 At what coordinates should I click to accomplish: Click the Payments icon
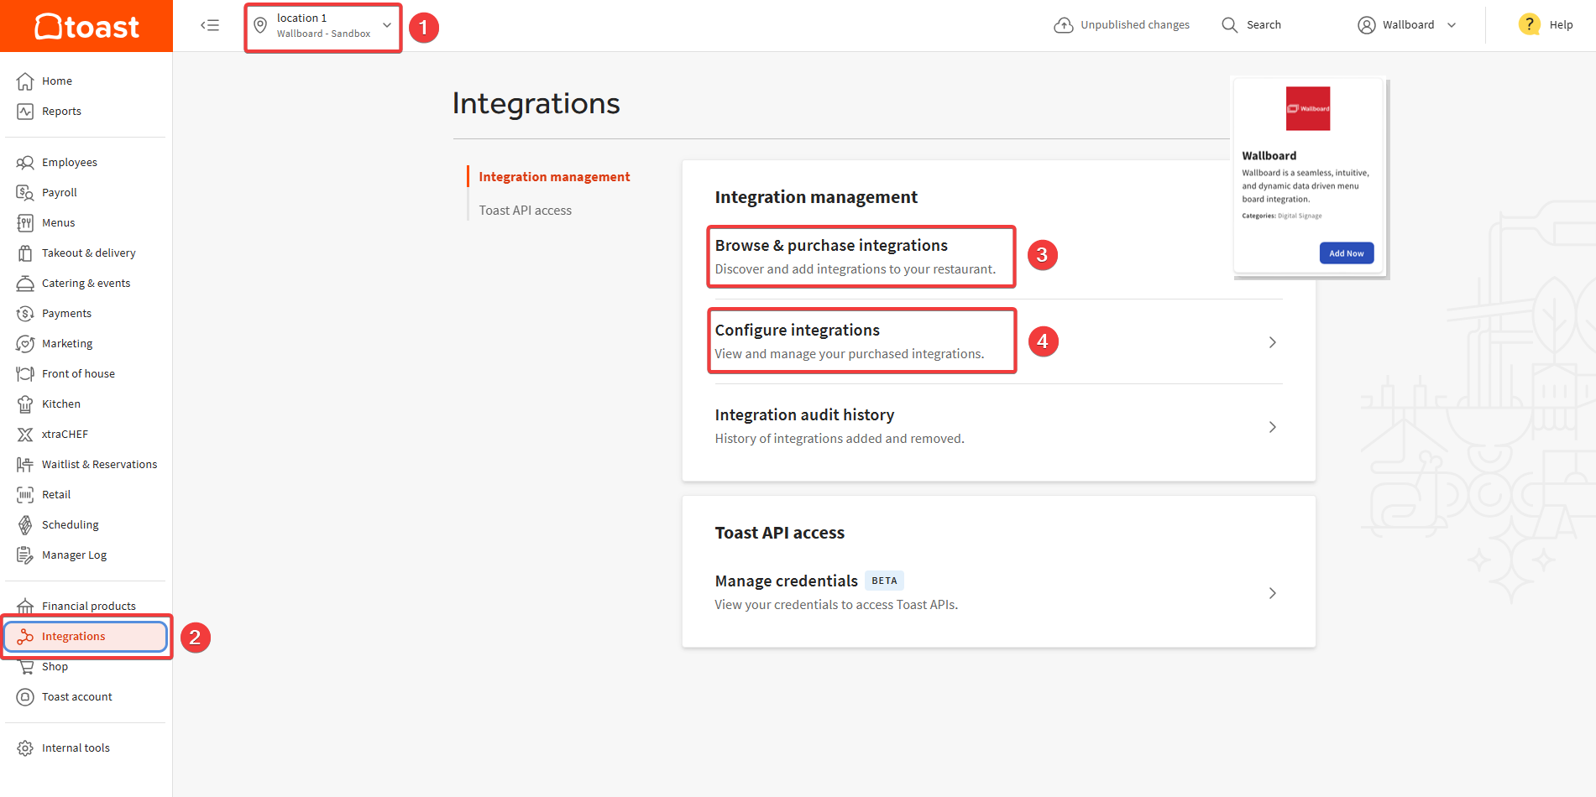tap(25, 314)
